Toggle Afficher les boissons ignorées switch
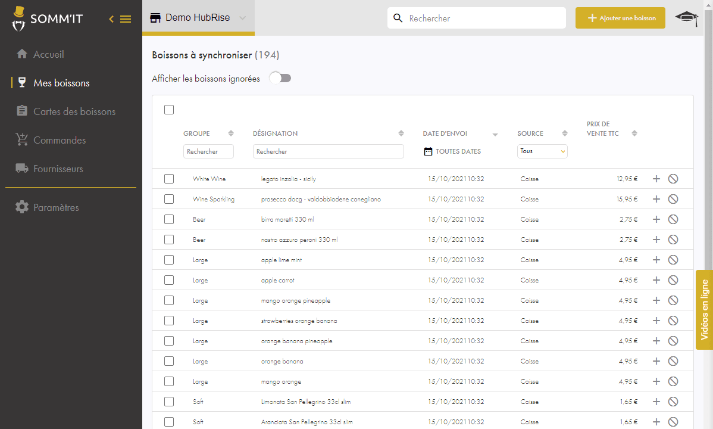Screen dimensions: 713x429 [280, 78]
